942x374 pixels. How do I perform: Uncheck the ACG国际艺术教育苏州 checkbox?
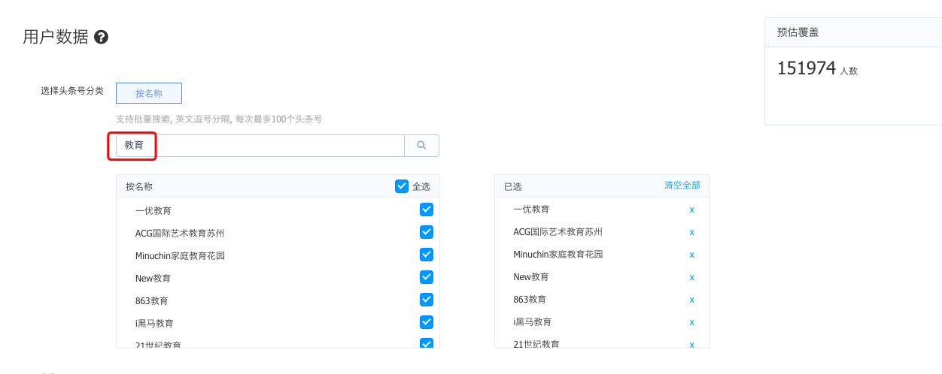(x=427, y=232)
